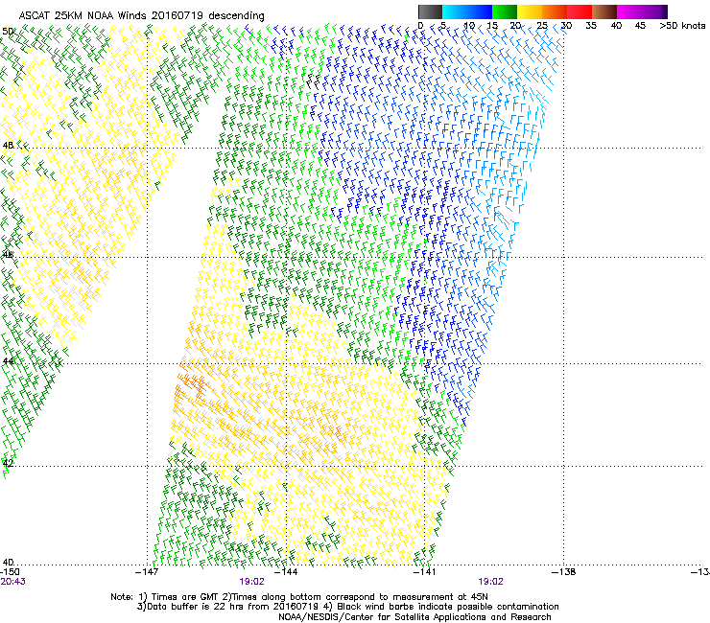Click the latitude label '40'
Image resolution: width=710 pixels, height=623 pixels.
pyautogui.click(x=8, y=563)
